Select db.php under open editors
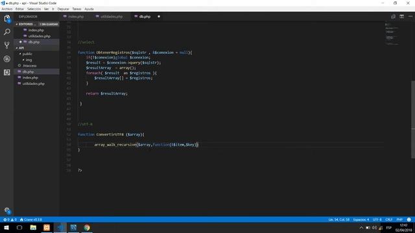Image resolution: width=415 pixels, height=233 pixels. pos(34,42)
